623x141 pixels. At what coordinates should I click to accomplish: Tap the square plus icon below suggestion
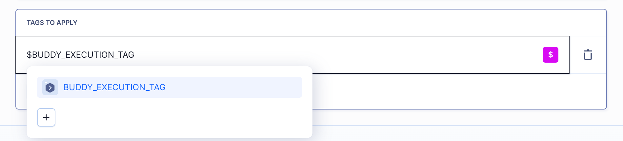point(46,117)
